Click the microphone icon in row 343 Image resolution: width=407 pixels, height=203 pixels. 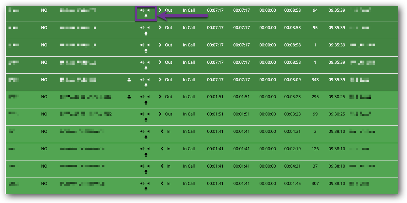[146, 85]
